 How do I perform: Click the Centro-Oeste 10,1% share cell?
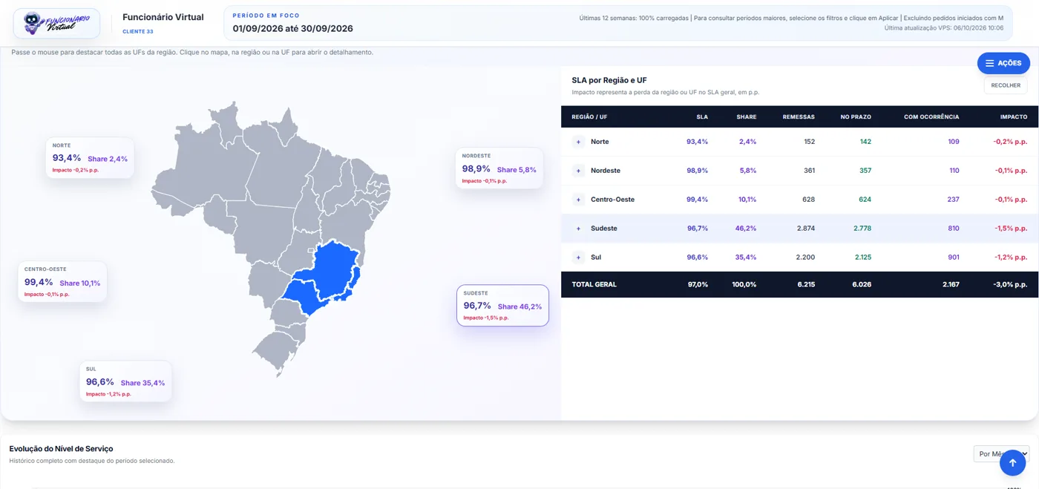click(x=747, y=200)
